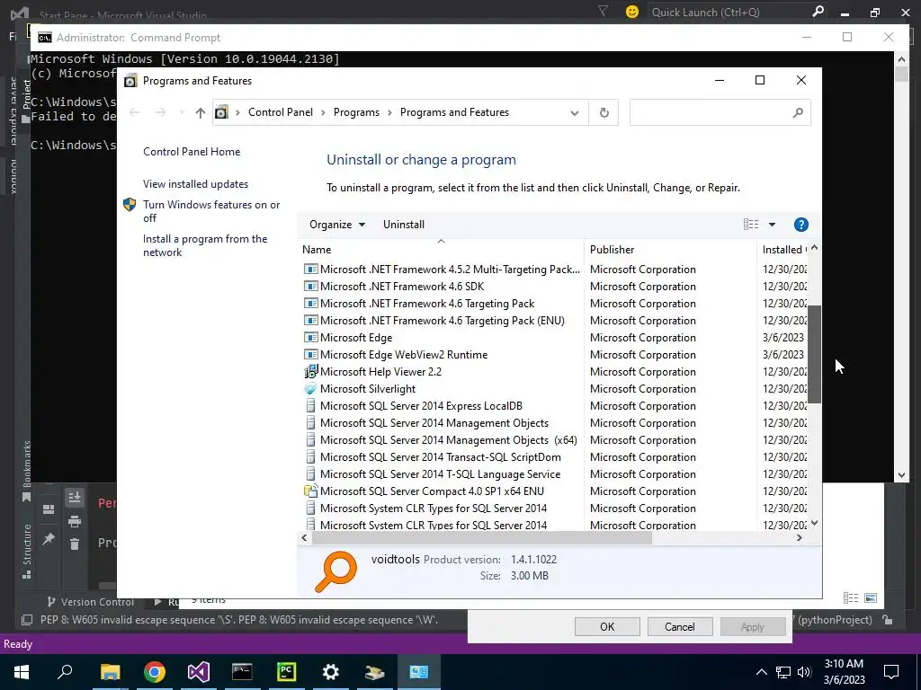Click details view icon in File Explorer window
Viewport: 921px width, 690px height.
click(x=851, y=597)
